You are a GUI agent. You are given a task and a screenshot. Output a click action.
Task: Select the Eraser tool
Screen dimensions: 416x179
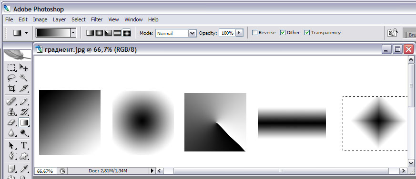click(x=11, y=122)
